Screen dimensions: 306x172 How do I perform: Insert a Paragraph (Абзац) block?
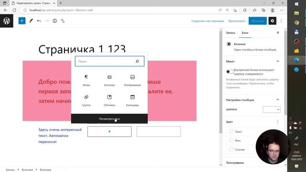(x=86, y=80)
